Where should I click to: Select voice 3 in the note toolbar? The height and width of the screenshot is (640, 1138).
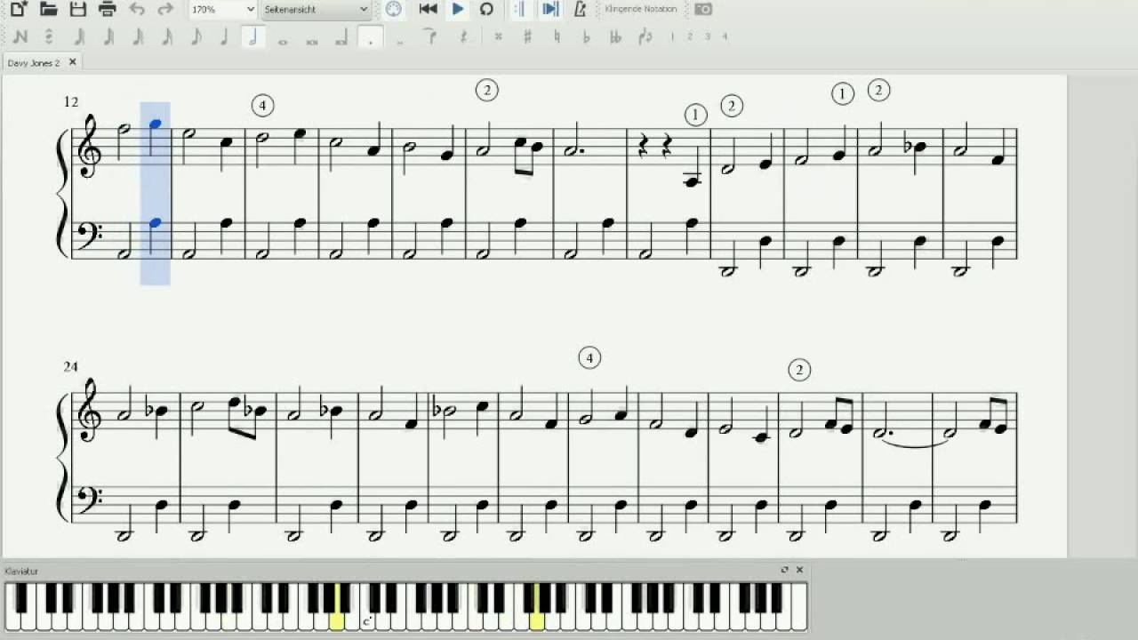(708, 36)
